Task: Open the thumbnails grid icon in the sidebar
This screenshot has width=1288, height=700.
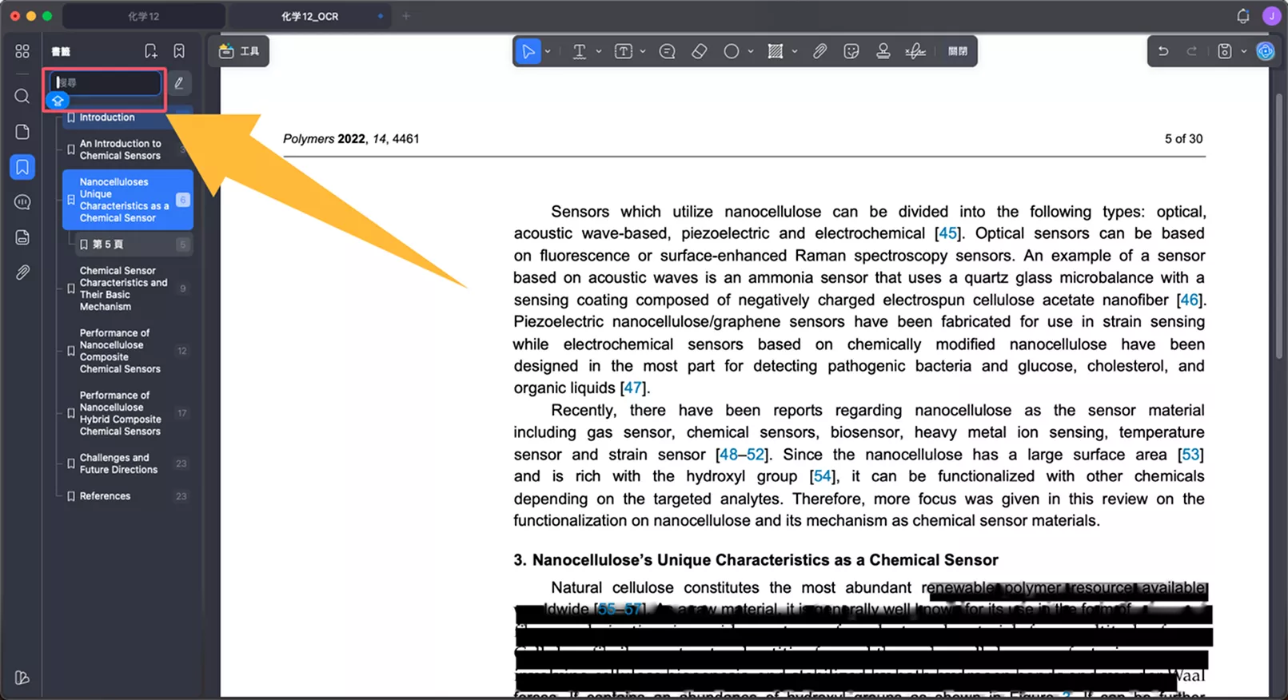Action: pos(22,51)
